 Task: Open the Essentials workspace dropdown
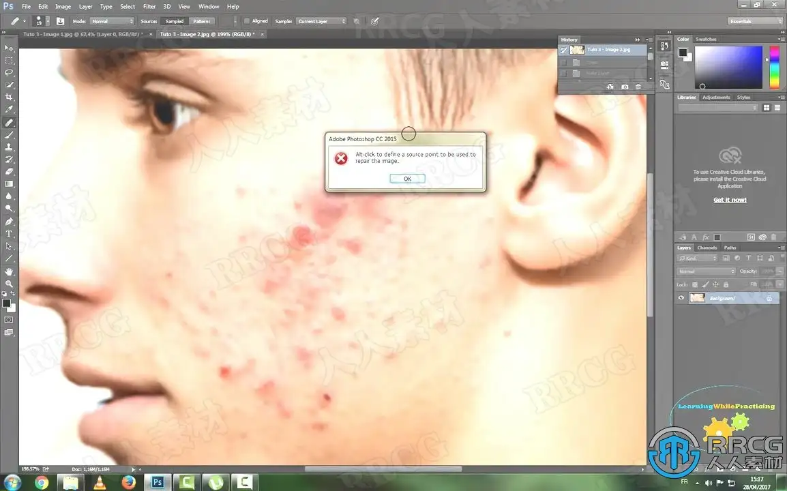click(755, 21)
